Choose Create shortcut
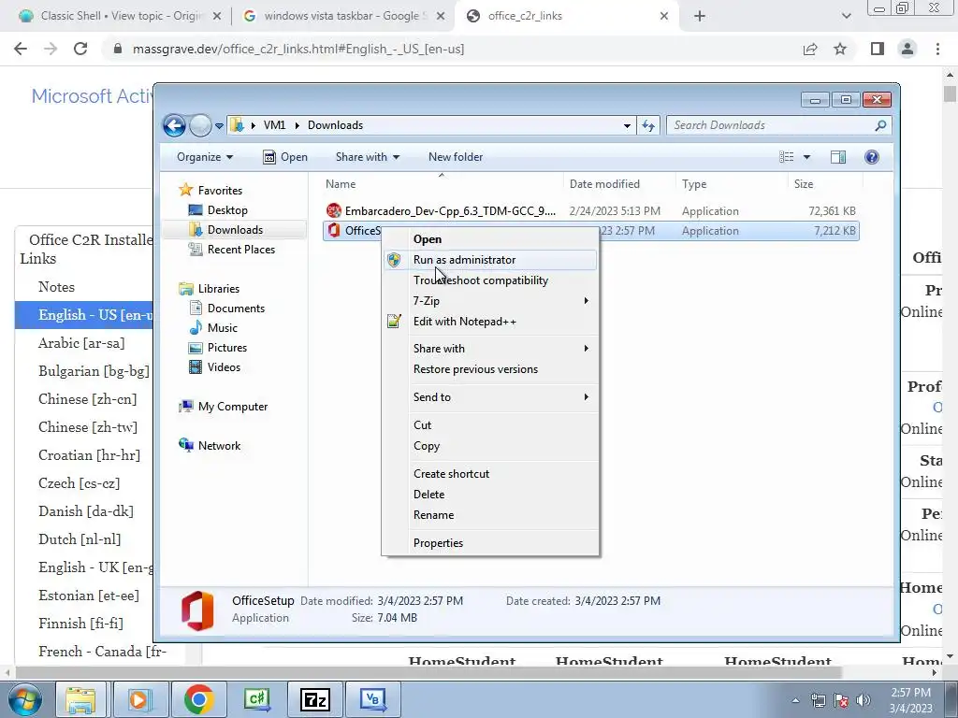This screenshot has height=718, width=958. [490, 474]
